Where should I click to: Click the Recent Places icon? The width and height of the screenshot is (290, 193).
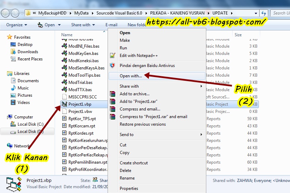point(13,59)
